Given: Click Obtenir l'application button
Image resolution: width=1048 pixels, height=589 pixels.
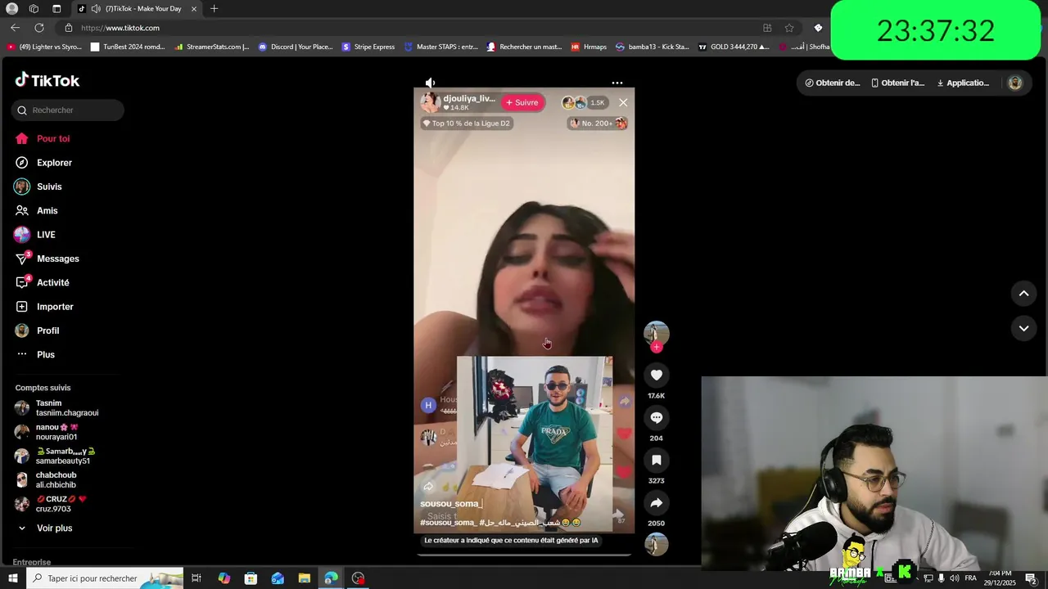Looking at the screenshot, I should click(897, 83).
